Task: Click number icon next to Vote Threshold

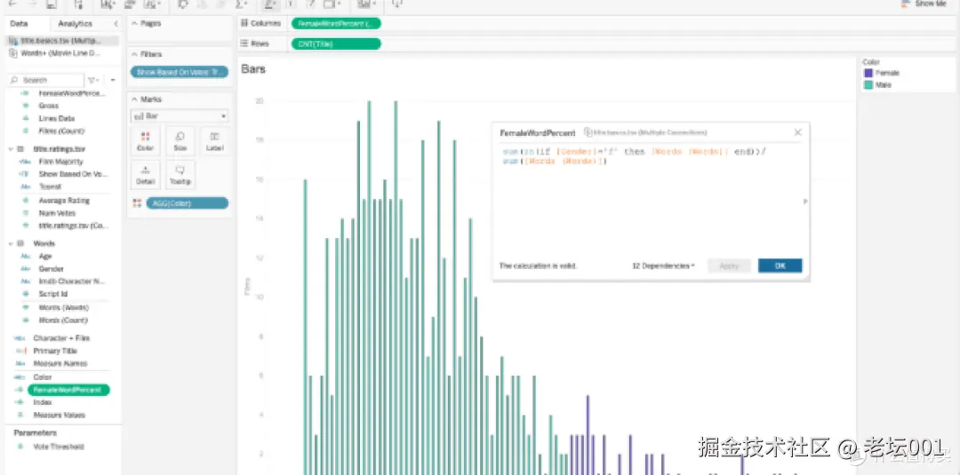Action: 20,447
